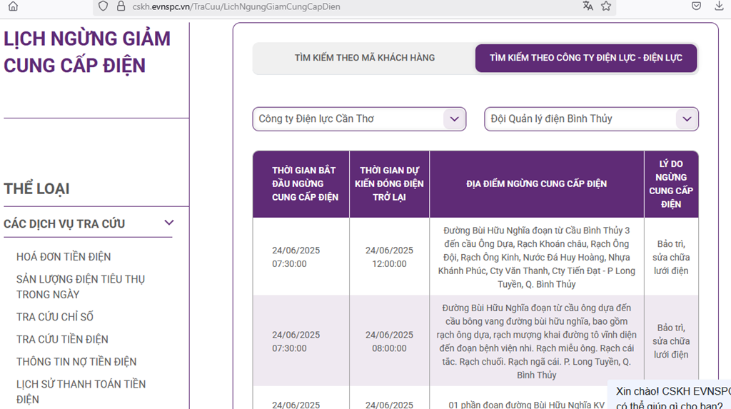Image resolution: width=731 pixels, height=409 pixels.
Task: Click Lý do ngừng cung cấp điện header
Action: tap(671, 183)
